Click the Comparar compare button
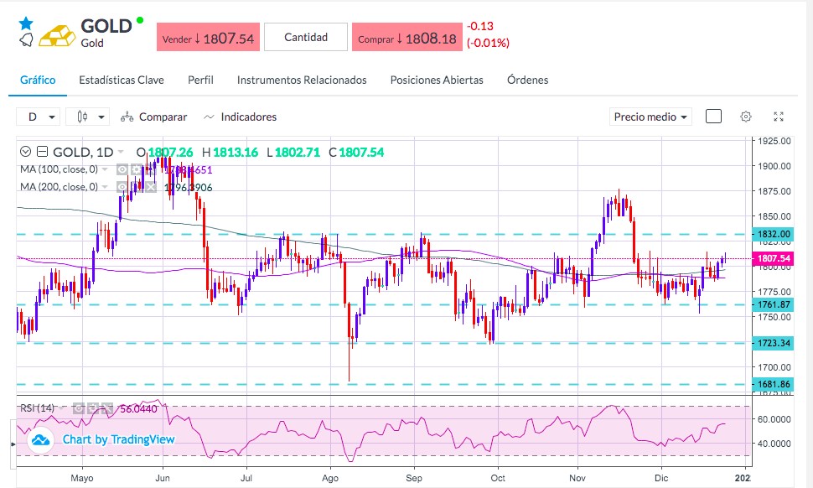The width and height of the screenshot is (813, 488). (x=154, y=117)
